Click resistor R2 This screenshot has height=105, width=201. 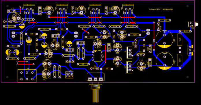pos(68,56)
